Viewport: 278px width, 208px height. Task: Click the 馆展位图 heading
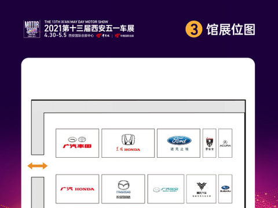tap(231, 29)
